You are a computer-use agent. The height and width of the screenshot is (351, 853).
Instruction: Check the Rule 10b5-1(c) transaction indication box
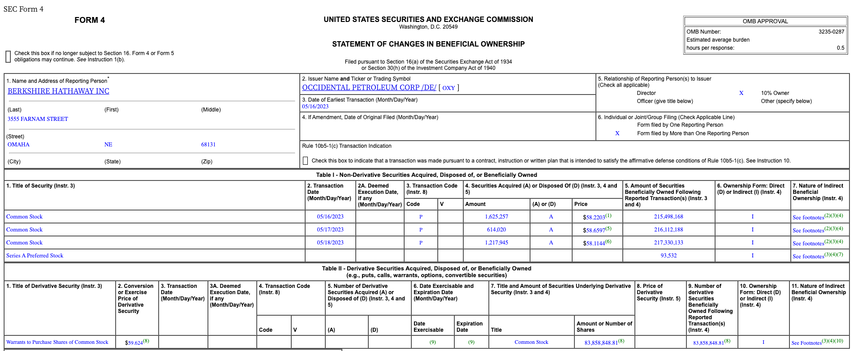click(x=306, y=160)
